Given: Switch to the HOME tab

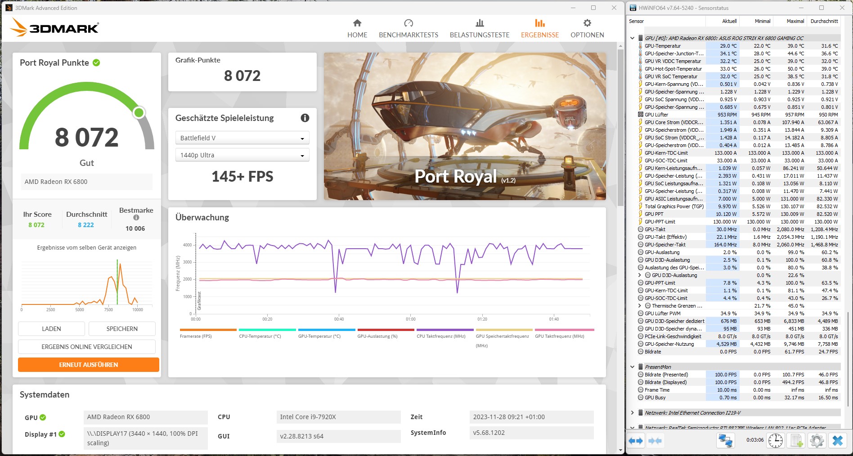Looking at the screenshot, I should click(x=357, y=28).
